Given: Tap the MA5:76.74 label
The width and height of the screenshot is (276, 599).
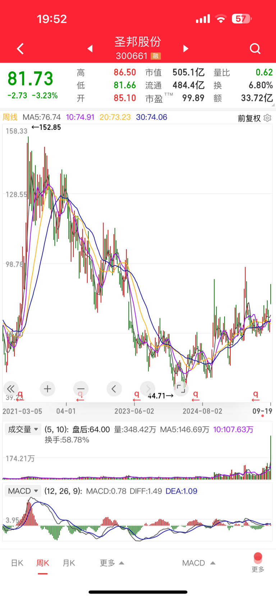Looking at the screenshot, I should [x=42, y=117].
